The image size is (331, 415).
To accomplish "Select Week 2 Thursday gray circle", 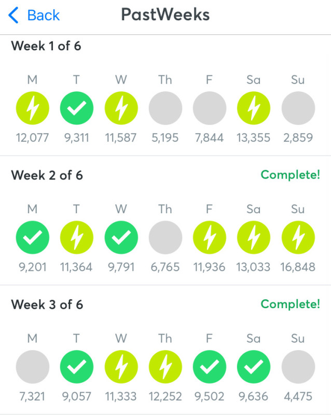I will [165, 238].
